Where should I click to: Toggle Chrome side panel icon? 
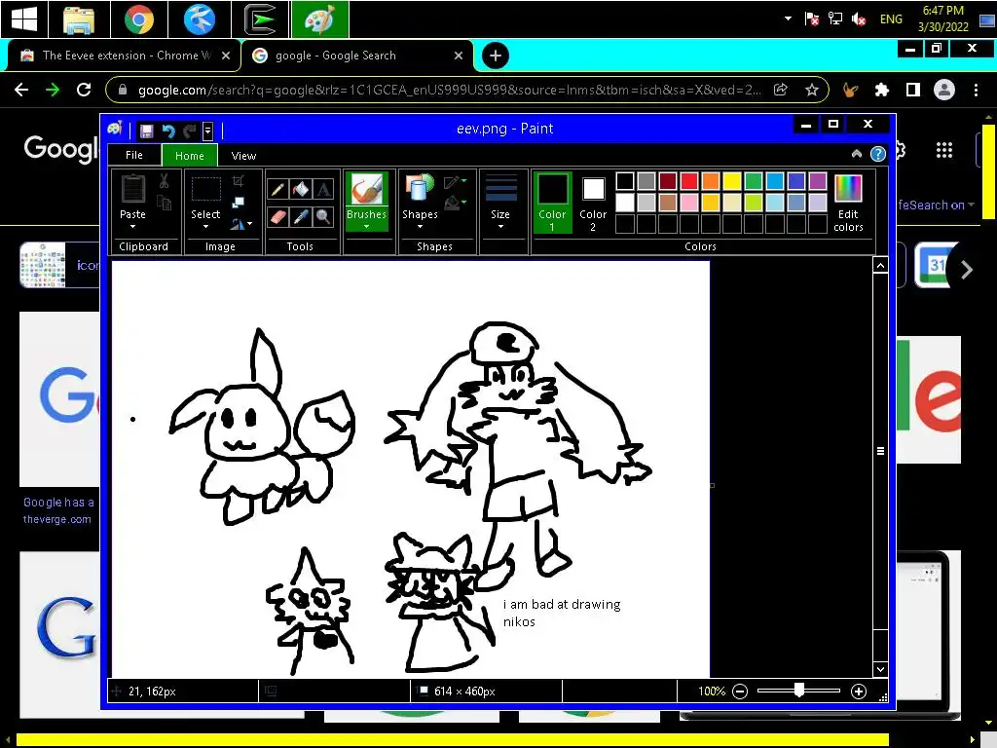pos(913,90)
